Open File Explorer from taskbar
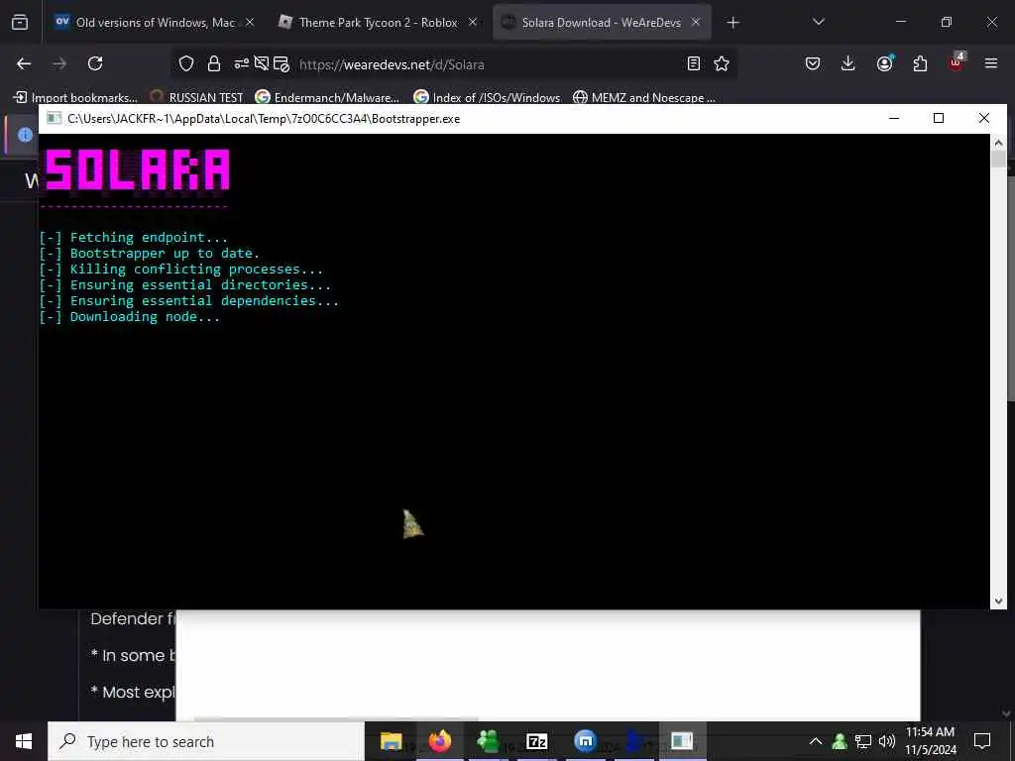This screenshot has width=1015, height=761. (x=391, y=741)
